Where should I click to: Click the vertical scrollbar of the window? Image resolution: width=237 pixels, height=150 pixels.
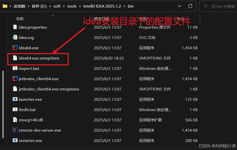[3, 104]
